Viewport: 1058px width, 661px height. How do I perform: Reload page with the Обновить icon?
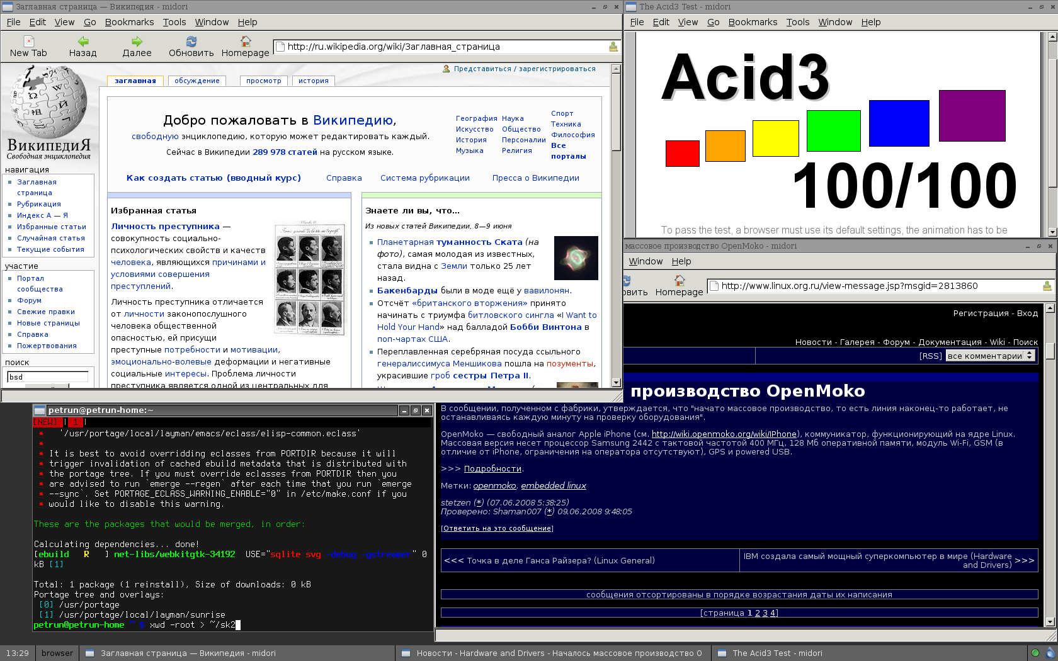(191, 47)
